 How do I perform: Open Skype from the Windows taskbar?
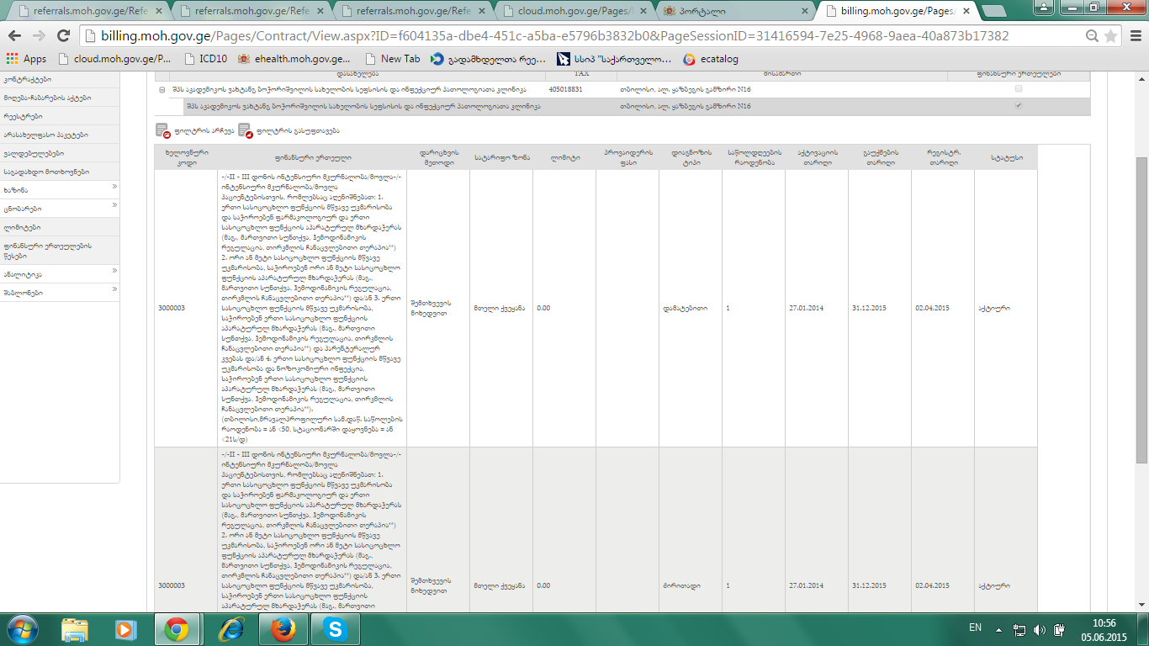point(334,628)
